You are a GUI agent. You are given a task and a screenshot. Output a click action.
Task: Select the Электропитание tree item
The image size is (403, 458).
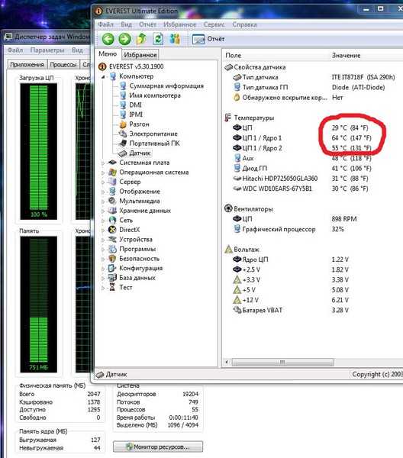click(x=153, y=134)
